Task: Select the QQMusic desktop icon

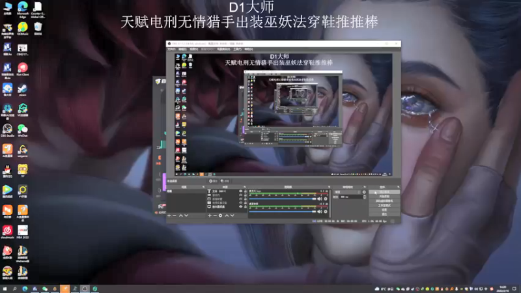Action: [x=23, y=29]
